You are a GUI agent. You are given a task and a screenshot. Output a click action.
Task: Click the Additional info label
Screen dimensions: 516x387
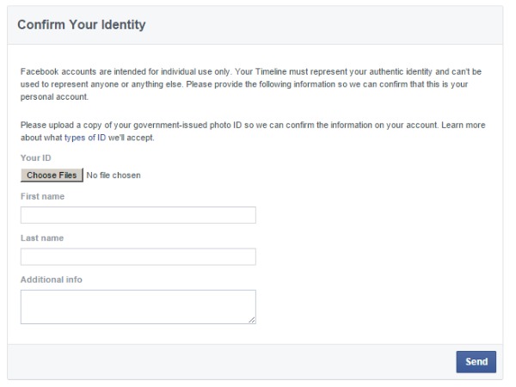52,279
